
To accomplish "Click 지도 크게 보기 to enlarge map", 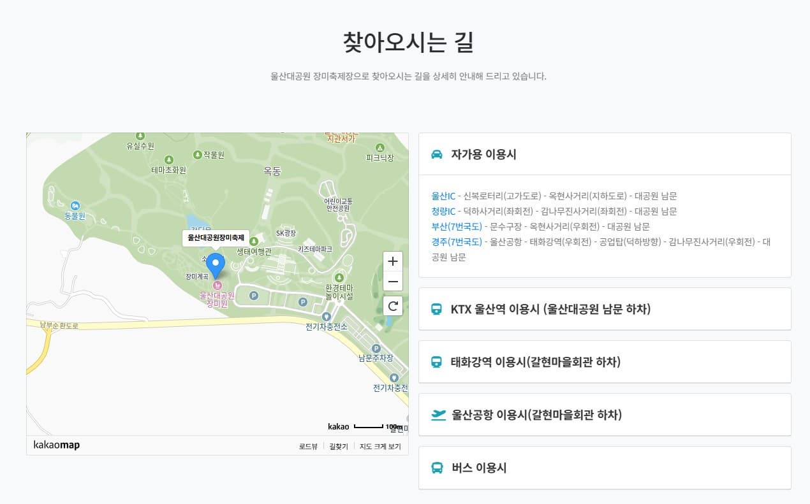I will pos(381,447).
